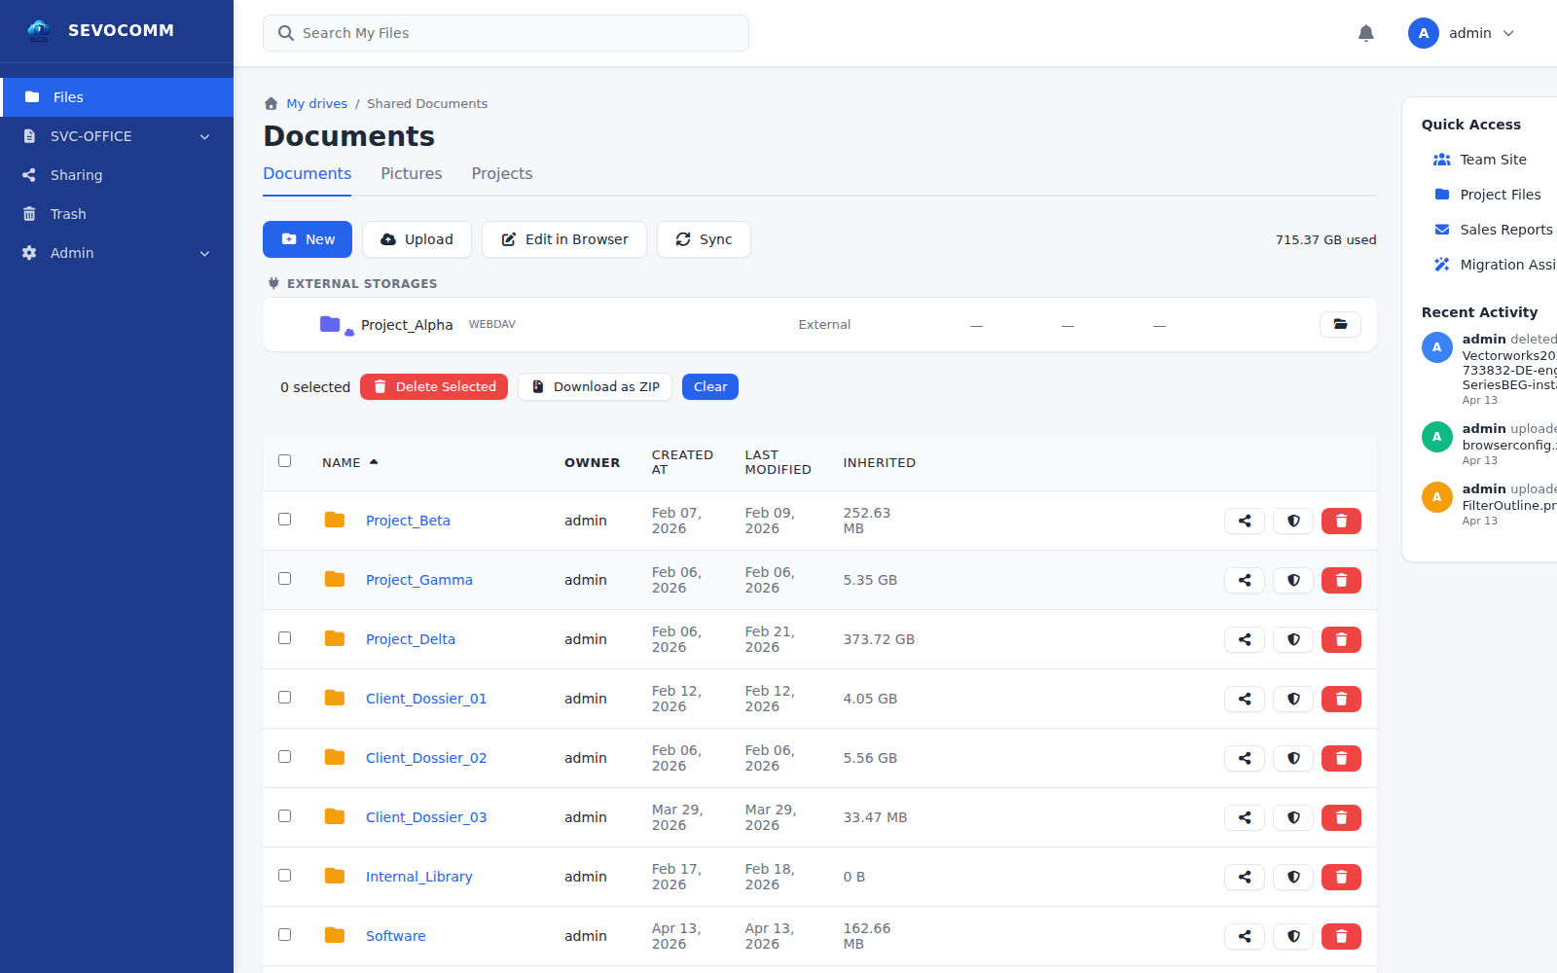
Task: Open the My drives breadcrumb link
Action: pyautogui.click(x=316, y=103)
